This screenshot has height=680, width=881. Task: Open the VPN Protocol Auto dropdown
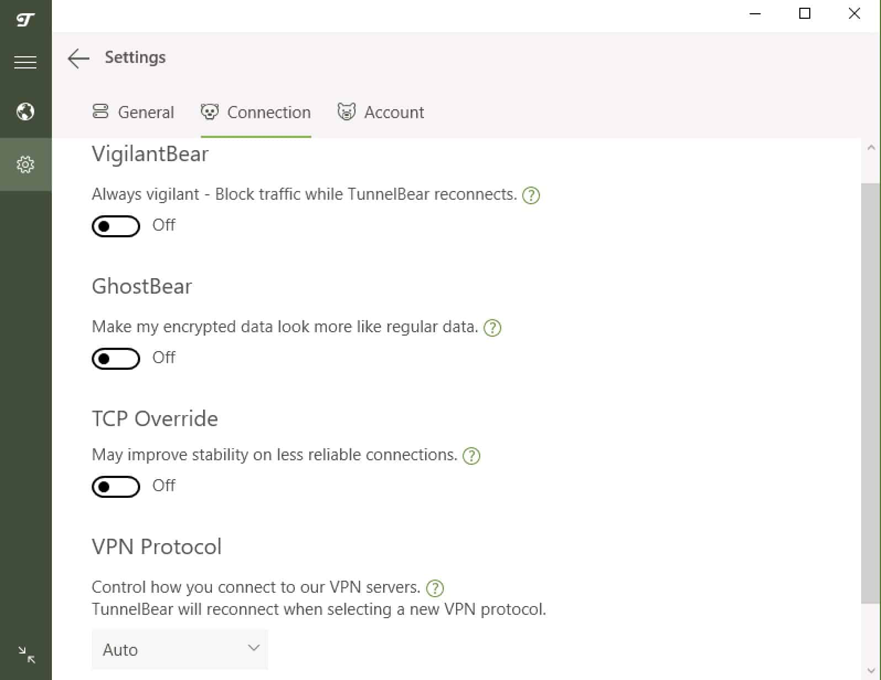pos(180,649)
